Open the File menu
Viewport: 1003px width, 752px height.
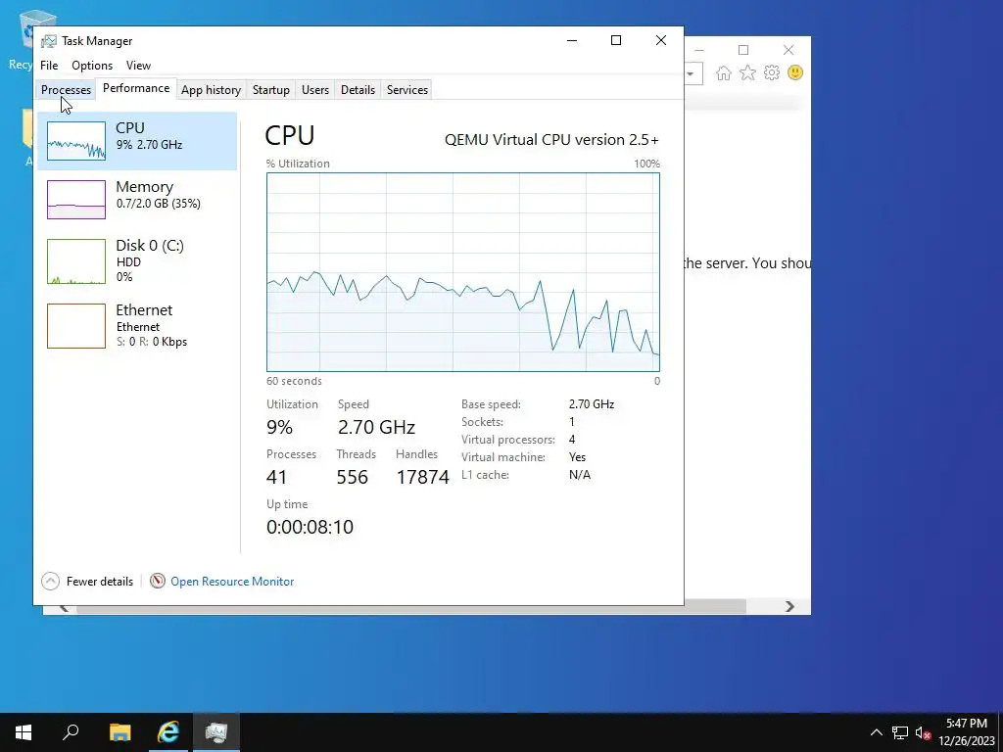tap(49, 66)
